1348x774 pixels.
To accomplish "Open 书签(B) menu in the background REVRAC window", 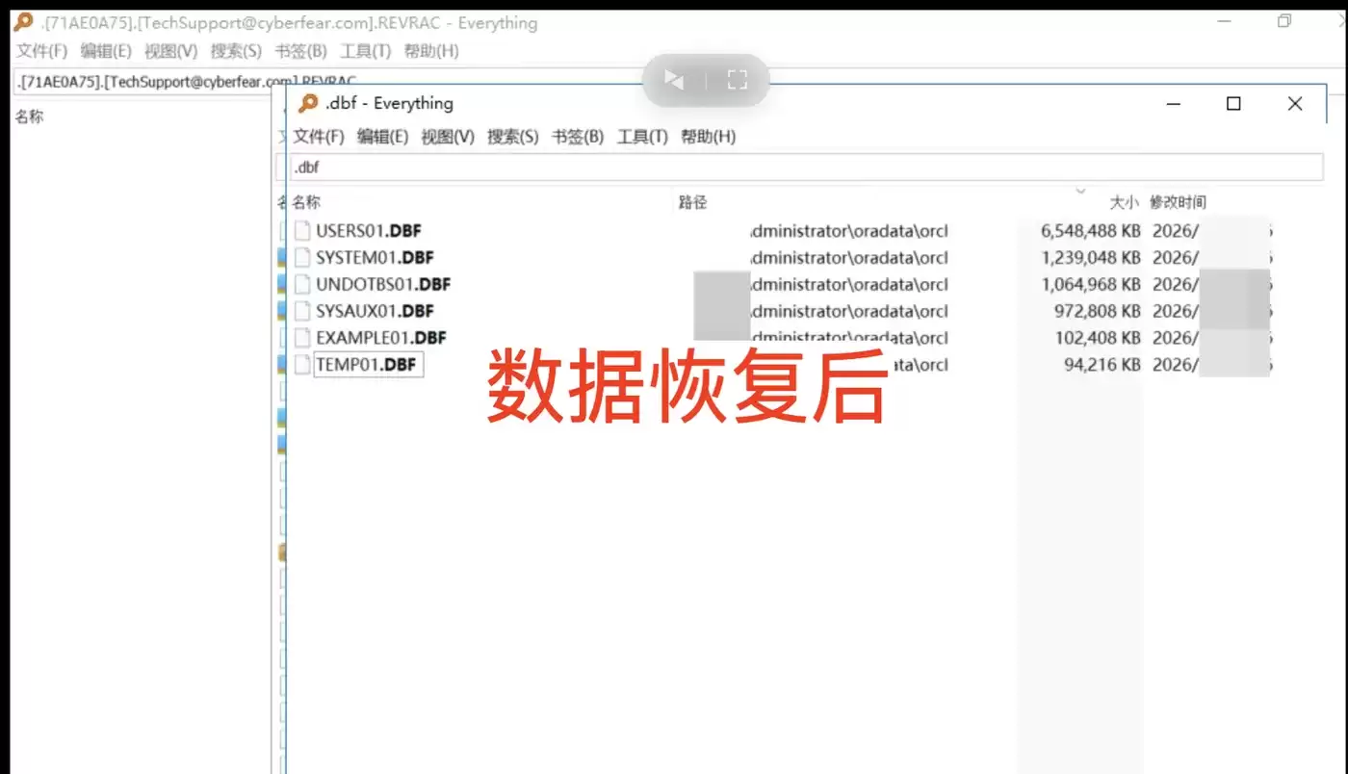I will tap(300, 51).
